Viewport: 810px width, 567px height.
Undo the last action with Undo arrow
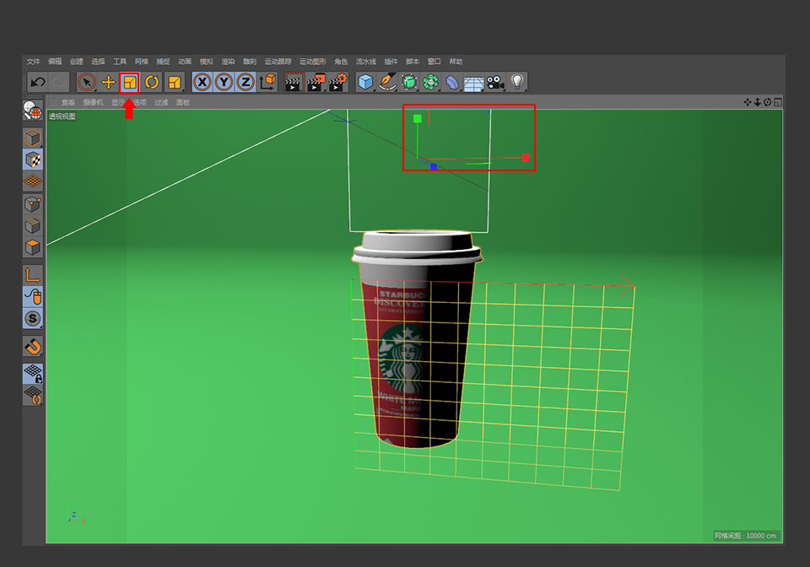click(x=38, y=82)
